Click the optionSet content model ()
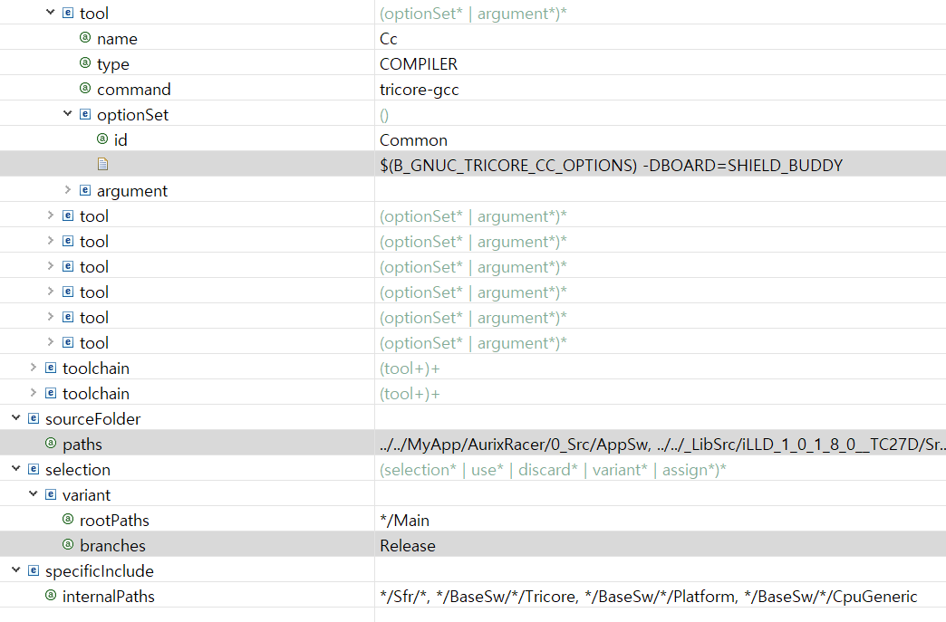The image size is (946, 622). tap(384, 115)
